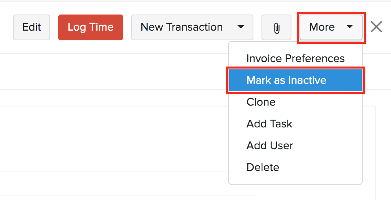
Task: Select Add User menu entry
Action: point(270,146)
